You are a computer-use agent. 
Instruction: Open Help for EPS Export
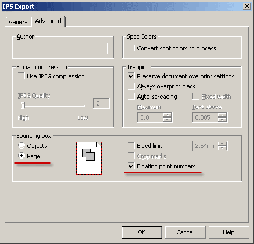point(229,232)
